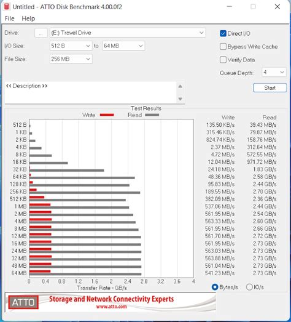This screenshot has height=322, width=291.
Task: Expand the File Size 256 MB dropdown
Action: 71,59
